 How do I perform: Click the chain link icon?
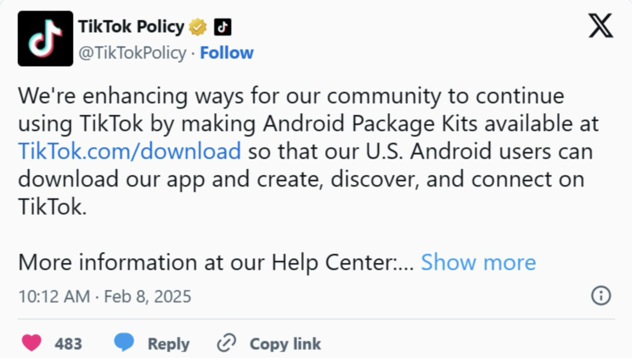coord(226,343)
